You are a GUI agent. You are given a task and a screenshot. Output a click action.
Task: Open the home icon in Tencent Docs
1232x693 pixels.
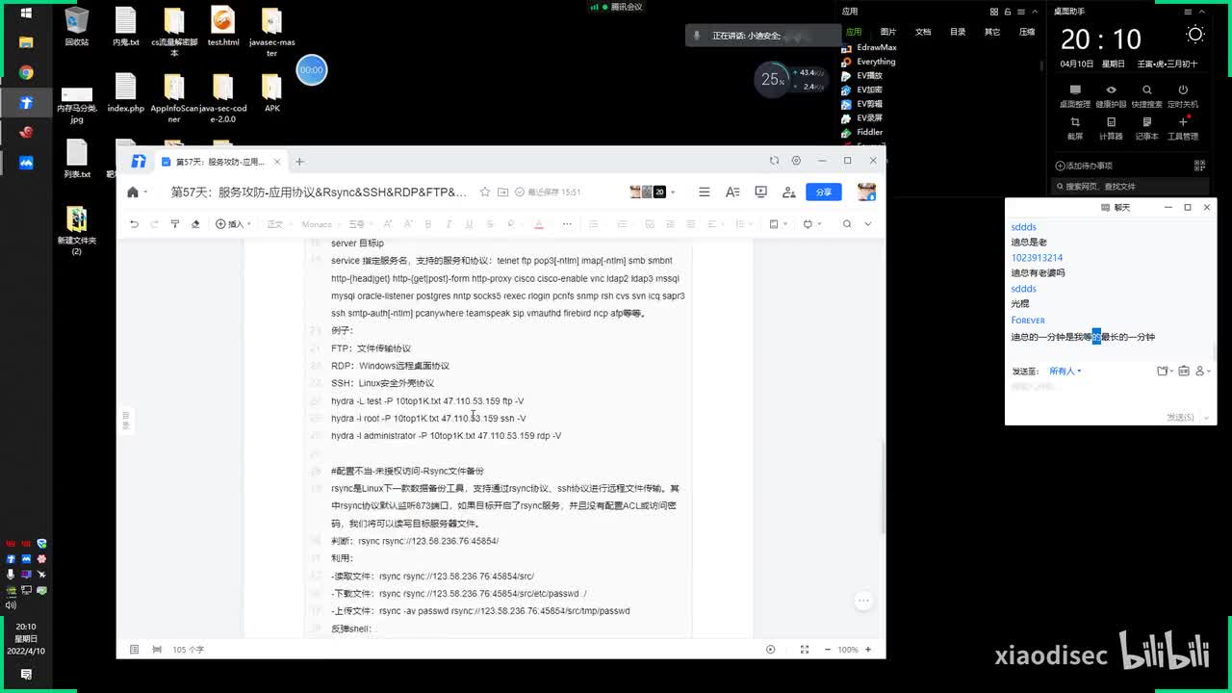point(133,192)
